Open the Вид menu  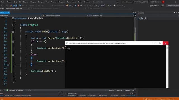click(15, 2)
